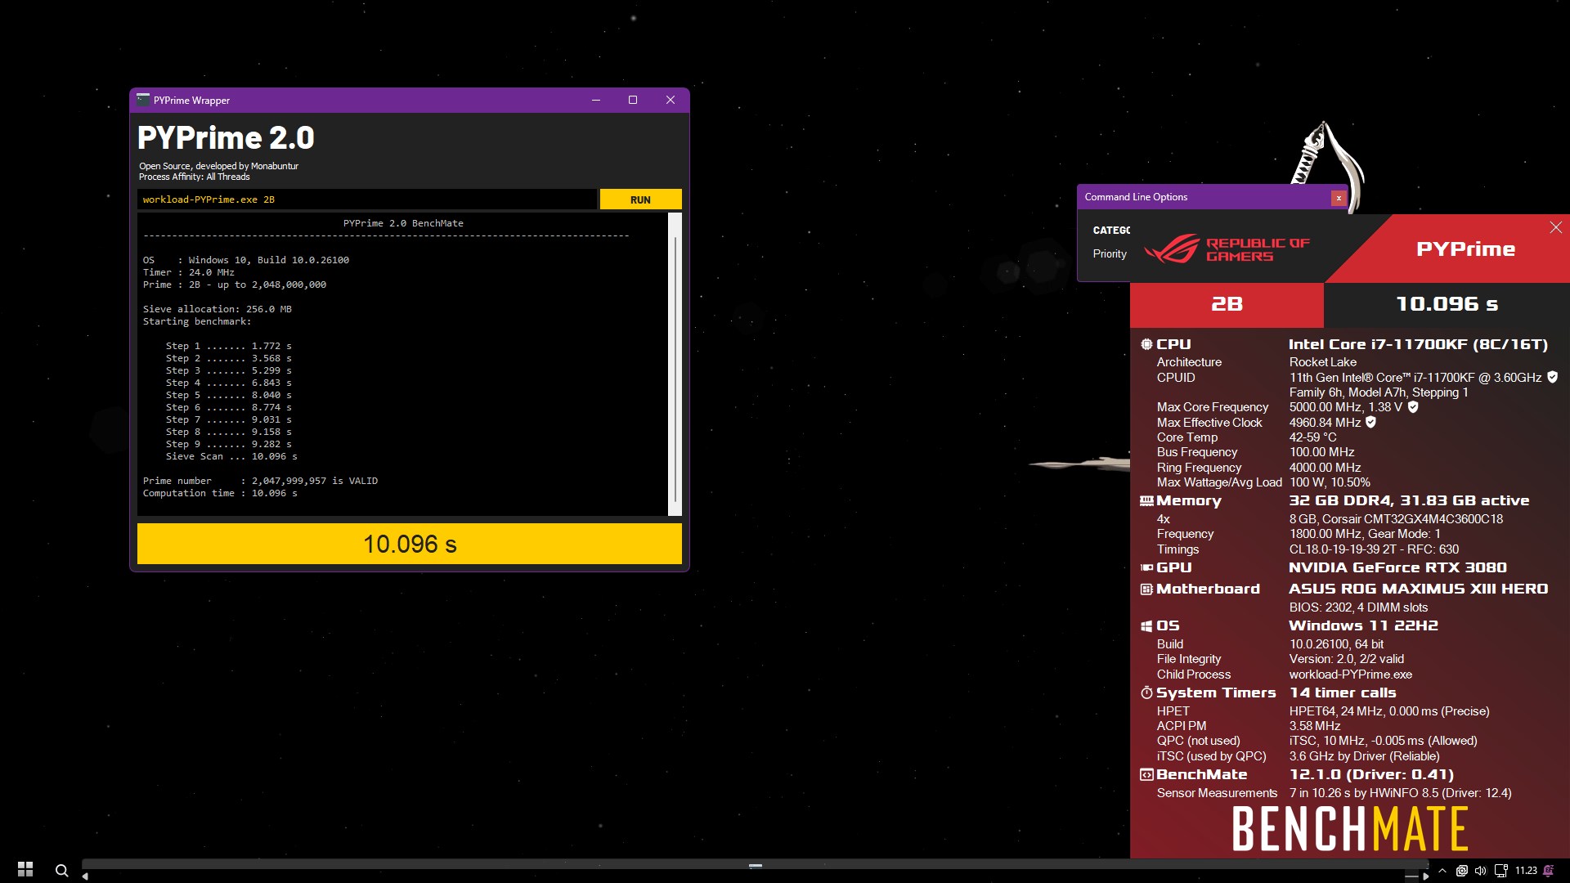Click the BIOS: 2302, 4 DIMM slots line

click(1358, 607)
